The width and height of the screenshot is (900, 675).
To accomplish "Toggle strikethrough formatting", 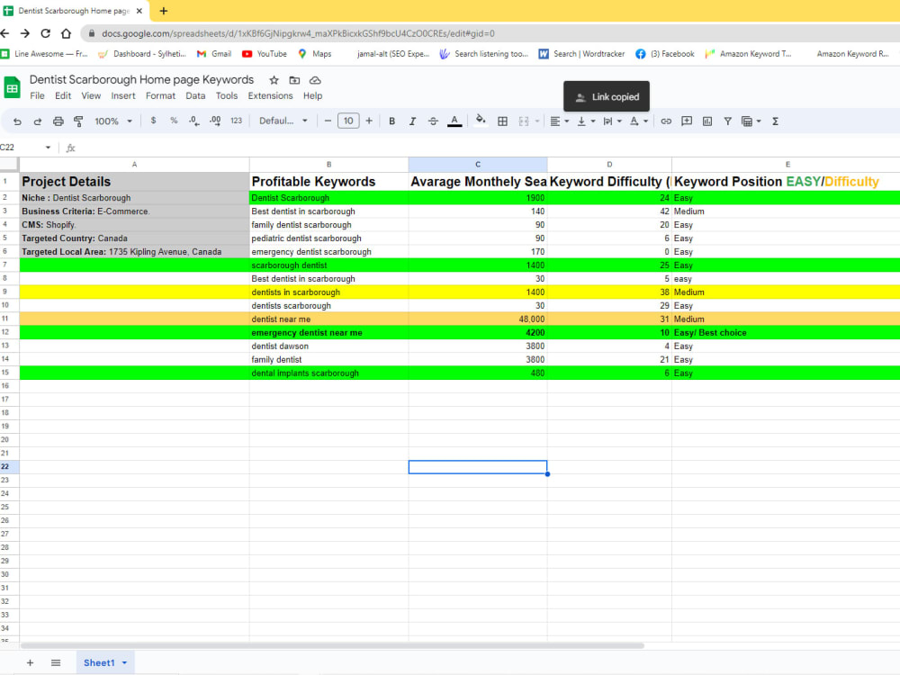I will [x=434, y=121].
